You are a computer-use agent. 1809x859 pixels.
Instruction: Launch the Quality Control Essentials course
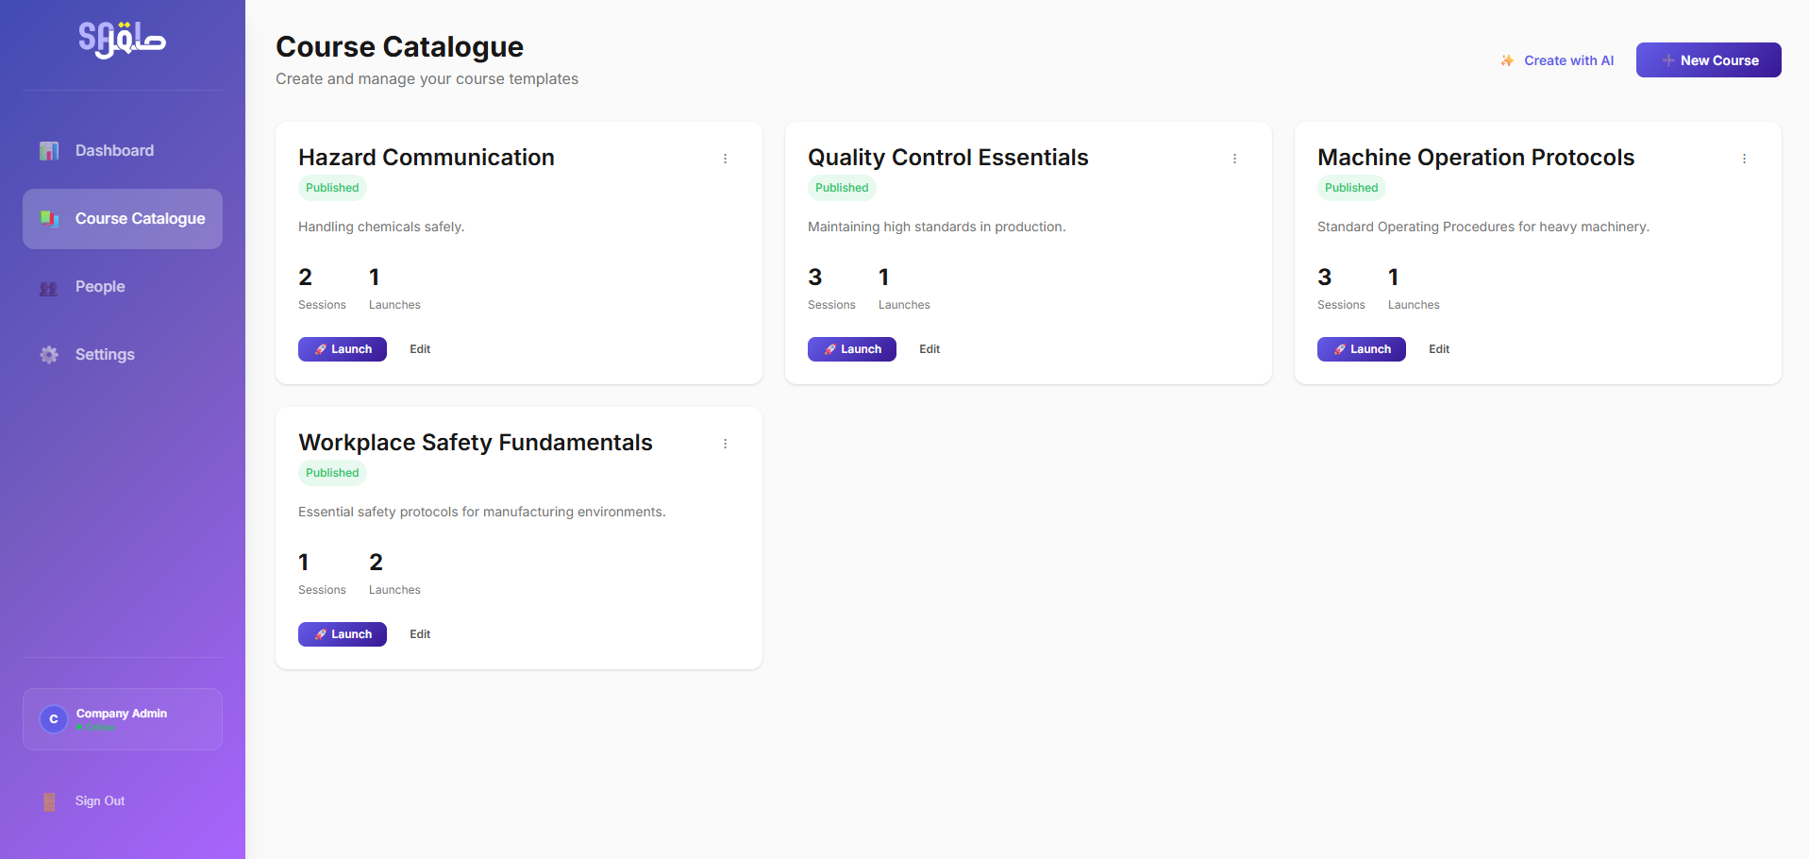tap(851, 348)
